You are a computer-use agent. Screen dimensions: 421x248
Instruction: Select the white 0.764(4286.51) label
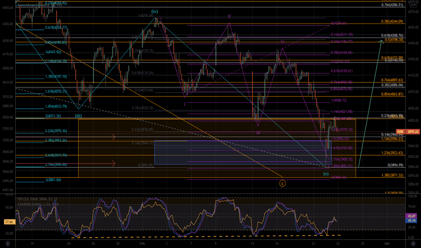pos(392,5)
